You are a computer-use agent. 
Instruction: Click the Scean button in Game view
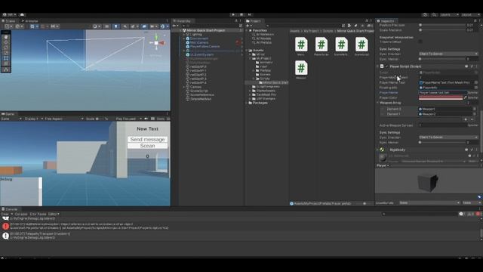click(148, 146)
